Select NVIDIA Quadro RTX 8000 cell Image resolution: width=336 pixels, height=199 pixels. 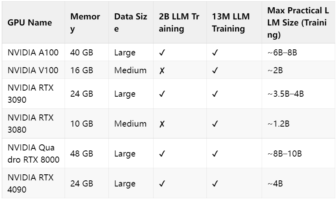click(33, 154)
